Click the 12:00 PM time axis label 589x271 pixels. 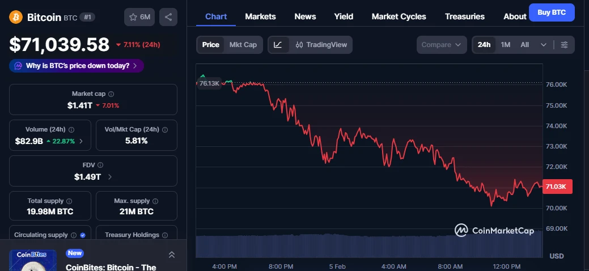pos(506,266)
